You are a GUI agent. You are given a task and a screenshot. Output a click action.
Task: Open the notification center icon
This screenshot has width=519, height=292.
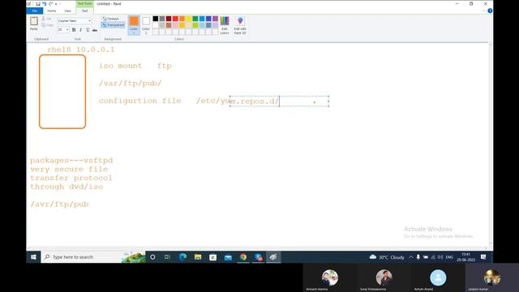coord(483,257)
